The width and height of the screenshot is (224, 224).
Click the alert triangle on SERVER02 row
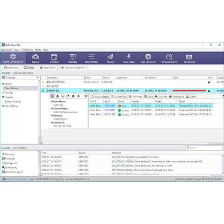point(209,91)
